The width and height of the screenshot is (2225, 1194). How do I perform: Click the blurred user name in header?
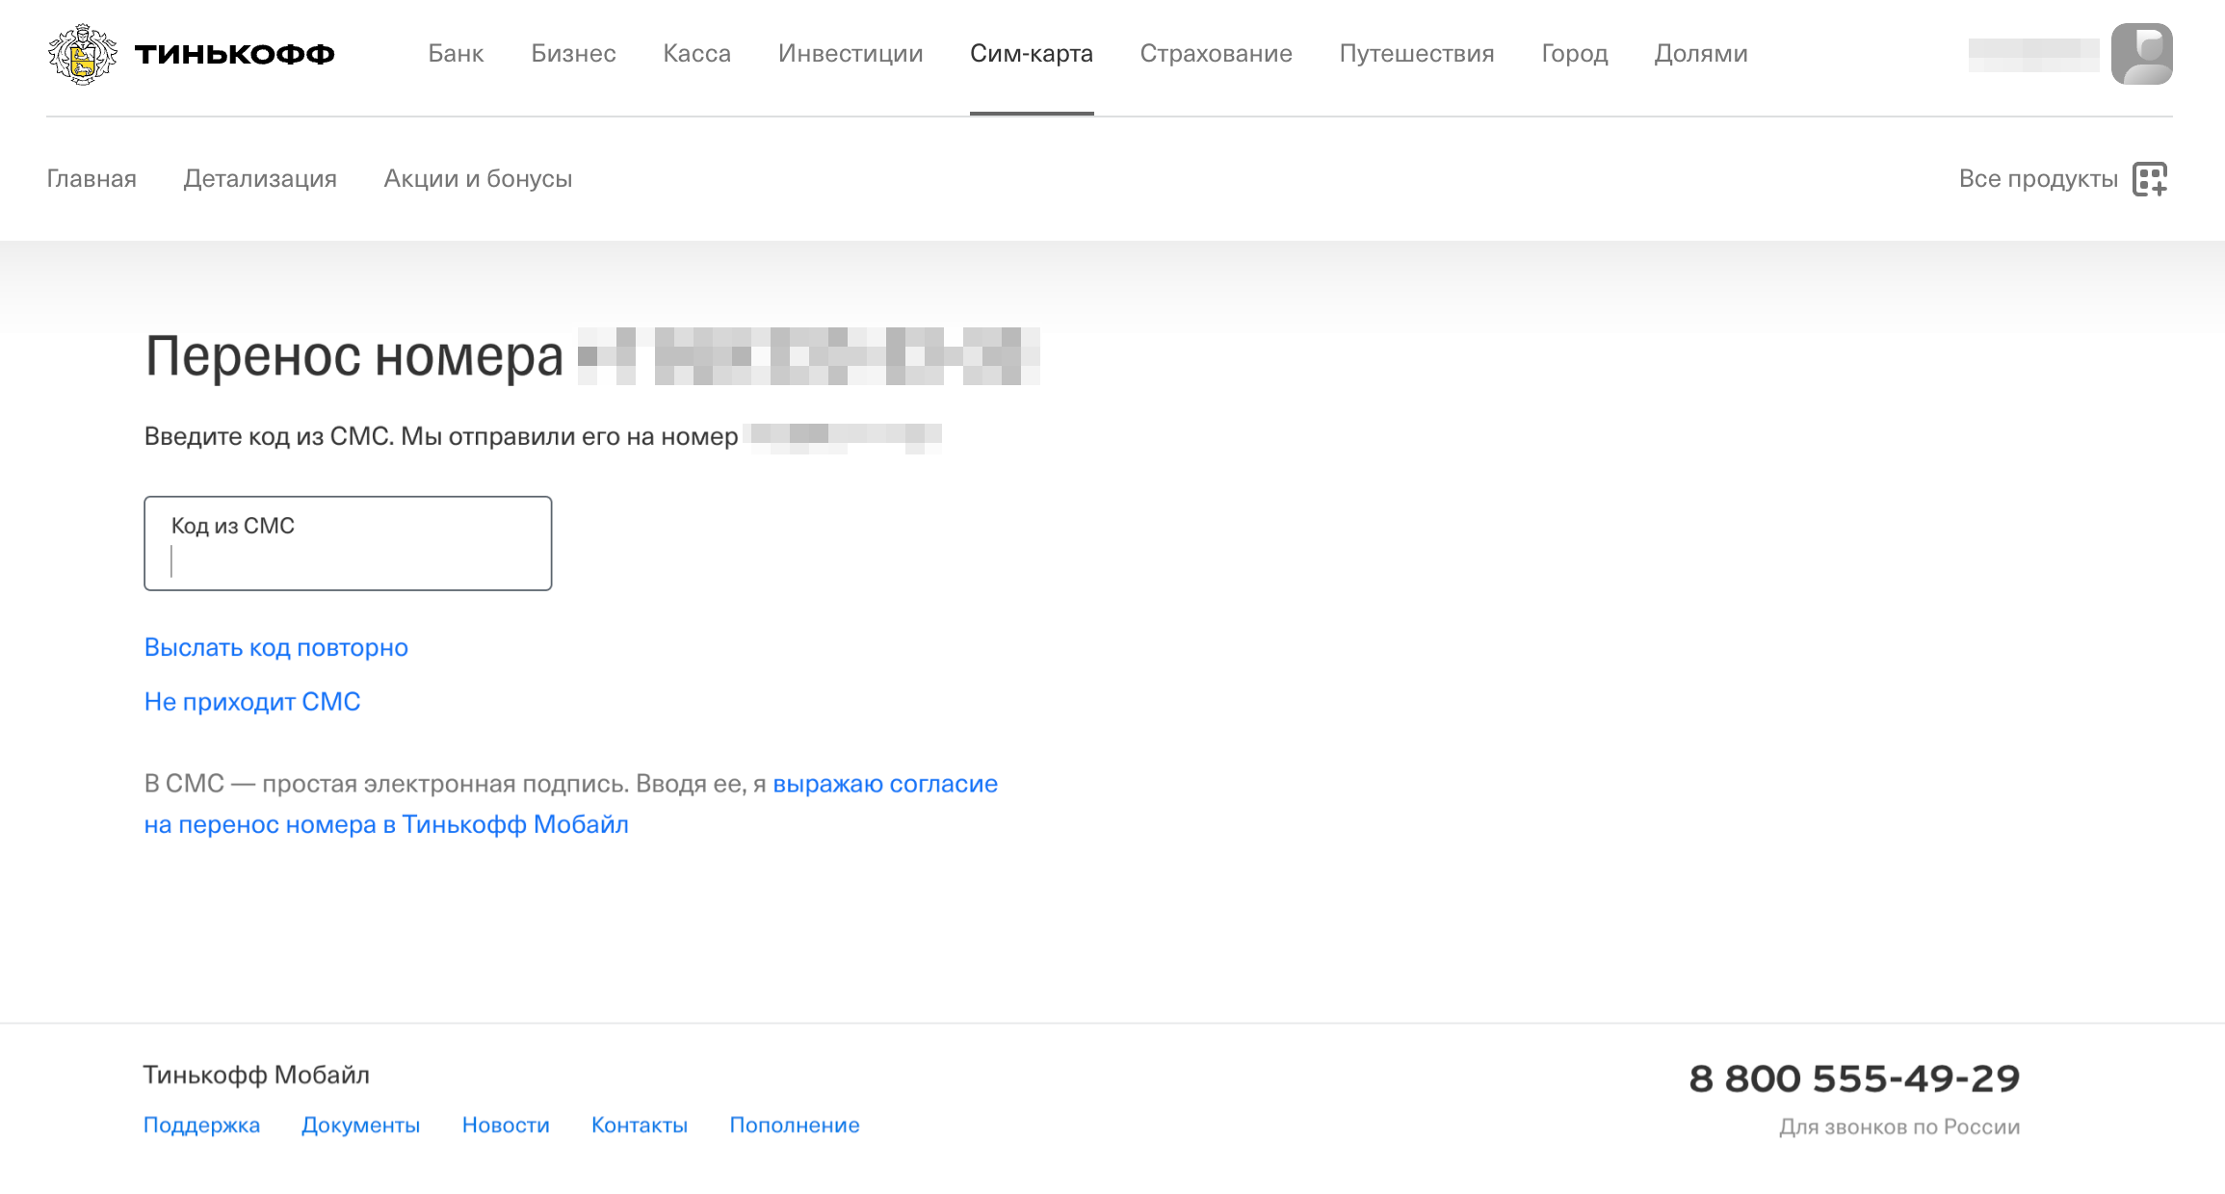click(2033, 54)
